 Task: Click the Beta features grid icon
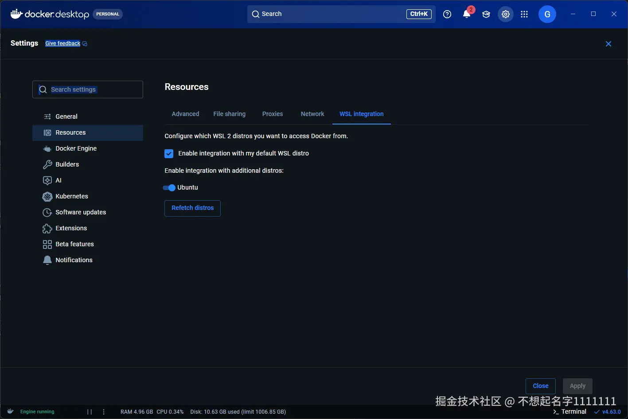pos(47,244)
